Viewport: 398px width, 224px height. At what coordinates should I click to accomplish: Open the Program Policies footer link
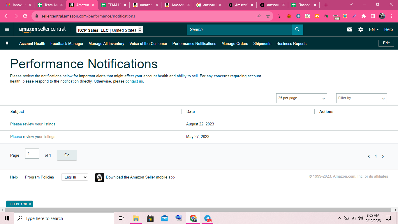point(39,177)
